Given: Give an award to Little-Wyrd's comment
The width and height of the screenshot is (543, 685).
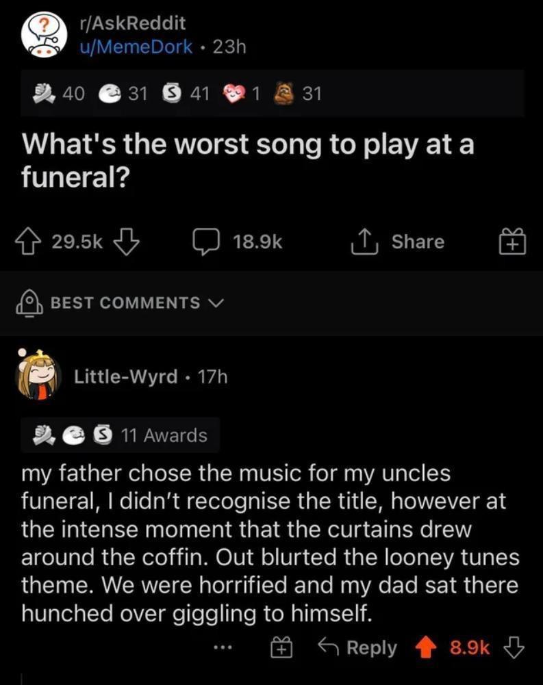Looking at the screenshot, I should coord(281,648).
